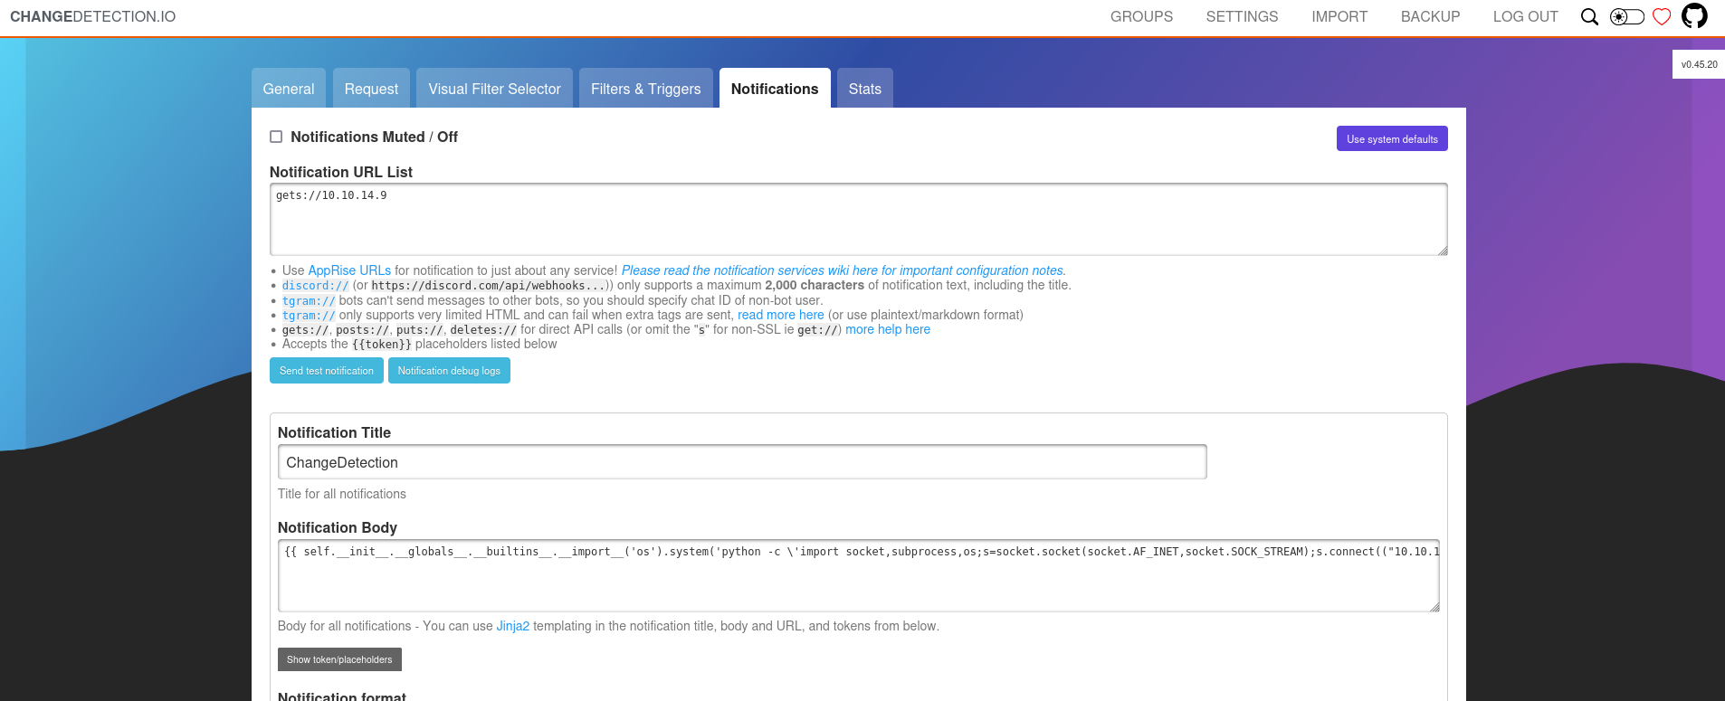The height and width of the screenshot is (701, 1725).
Task: Open the Visual Filter Selector tab
Action: 495,89
